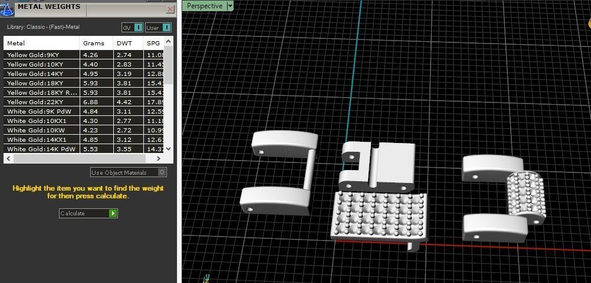Select the White Gold:14K PdW row

pyautogui.click(x=84, y=149)
